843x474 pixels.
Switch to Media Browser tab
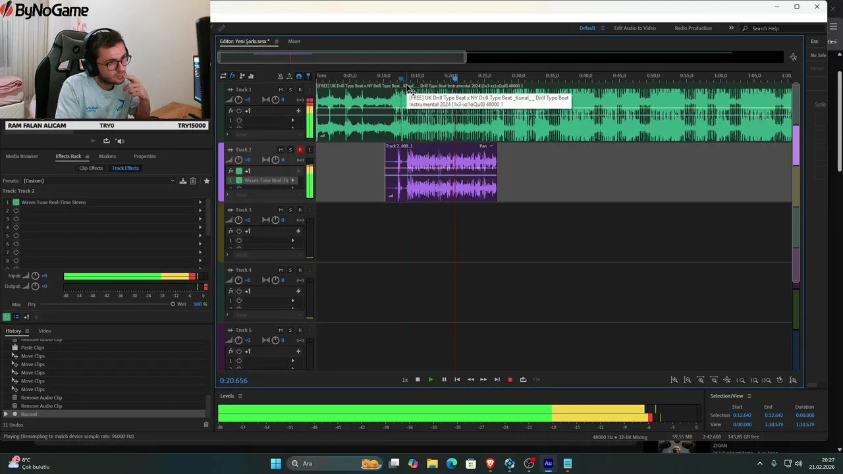[x=22, y=157]
